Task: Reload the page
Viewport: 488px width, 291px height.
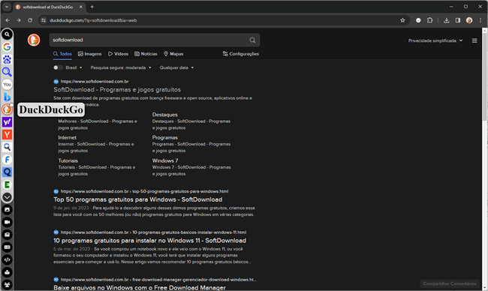Action: coord(30,20)
